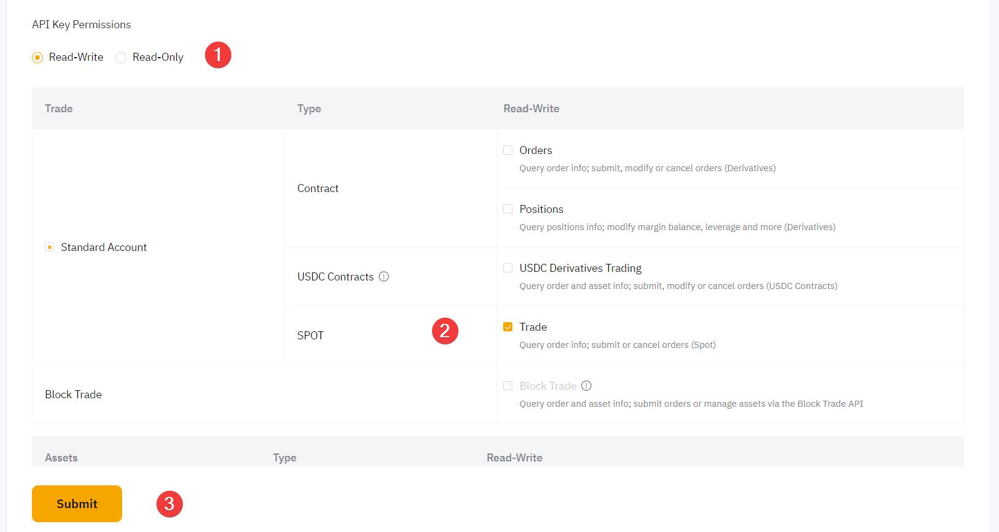This screenshot has height=532, width=999.
Task: Enable the Orders permission checkbox
Action: point(507,150)
